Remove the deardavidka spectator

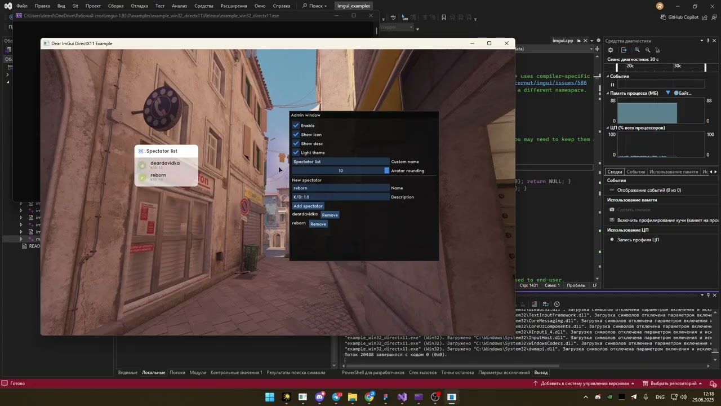(x=330, y=215)
